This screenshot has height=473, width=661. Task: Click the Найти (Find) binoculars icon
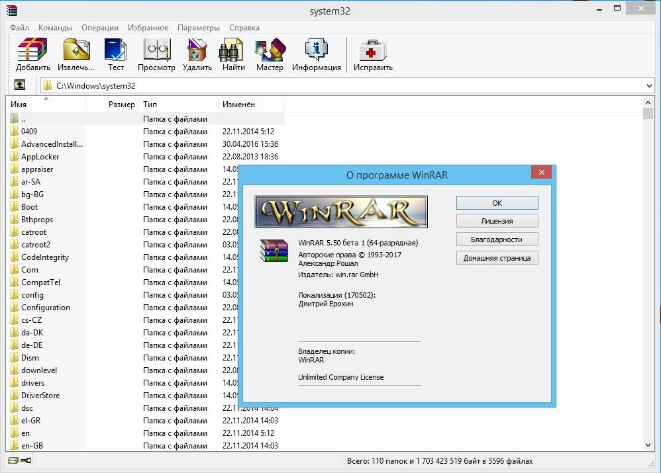pyautogui.click(x=231, y=49)
